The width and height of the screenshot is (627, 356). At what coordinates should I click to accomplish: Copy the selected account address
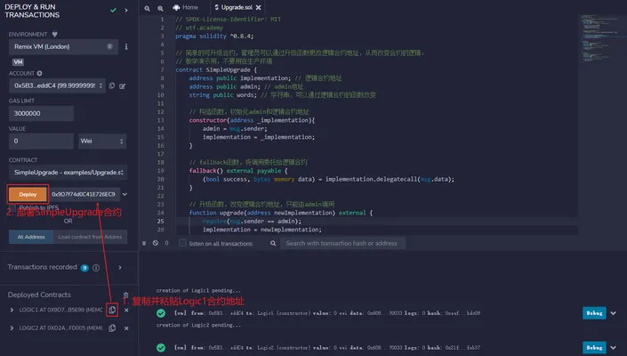point(112,85)
